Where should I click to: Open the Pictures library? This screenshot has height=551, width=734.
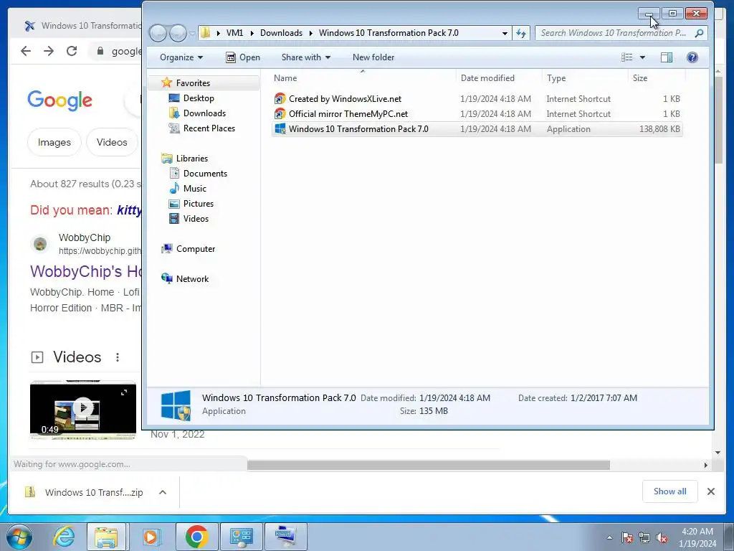pos(199,203)
